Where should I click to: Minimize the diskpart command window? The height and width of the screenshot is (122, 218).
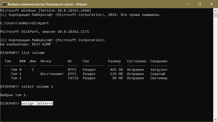tap(181, 4)
